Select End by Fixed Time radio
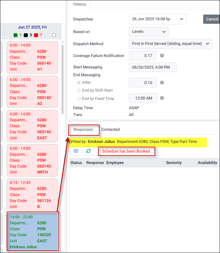 tap(79, 99)
